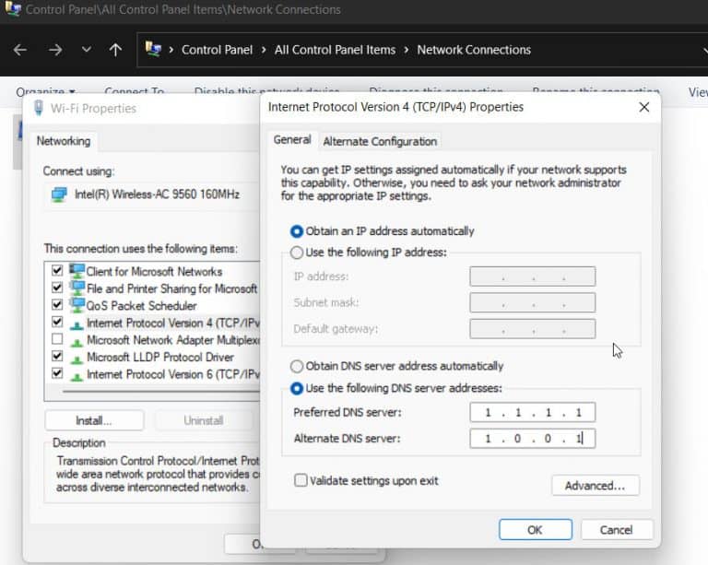Enable Validate settings upon exit checkbox
Image resolution: width=708 pixels, height=565 pixels.
pos(301,480)
